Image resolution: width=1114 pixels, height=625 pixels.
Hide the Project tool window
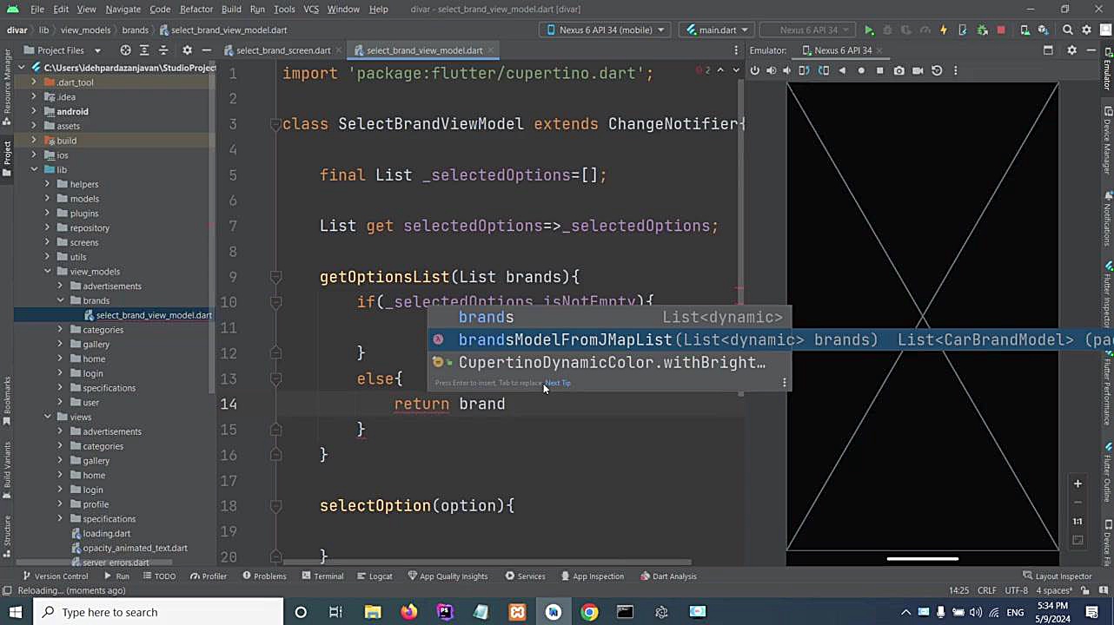206,50
